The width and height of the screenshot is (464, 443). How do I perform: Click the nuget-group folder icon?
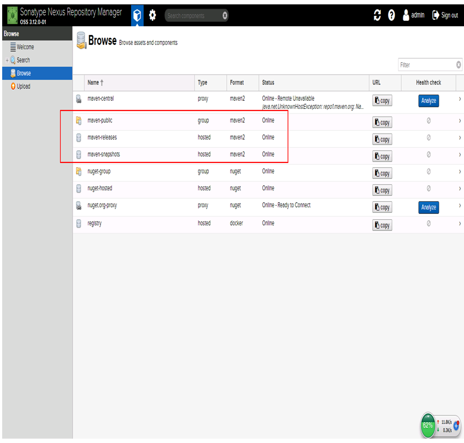click(79, 171)
